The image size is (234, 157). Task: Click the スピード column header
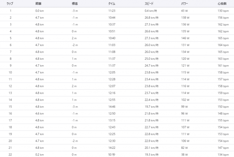tap(149, 4)
